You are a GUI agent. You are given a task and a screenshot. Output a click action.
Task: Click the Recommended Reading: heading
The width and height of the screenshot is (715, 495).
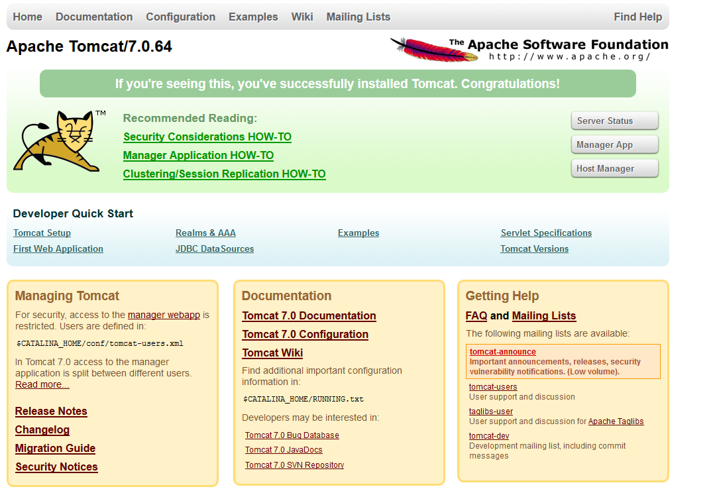click(190, 119)
